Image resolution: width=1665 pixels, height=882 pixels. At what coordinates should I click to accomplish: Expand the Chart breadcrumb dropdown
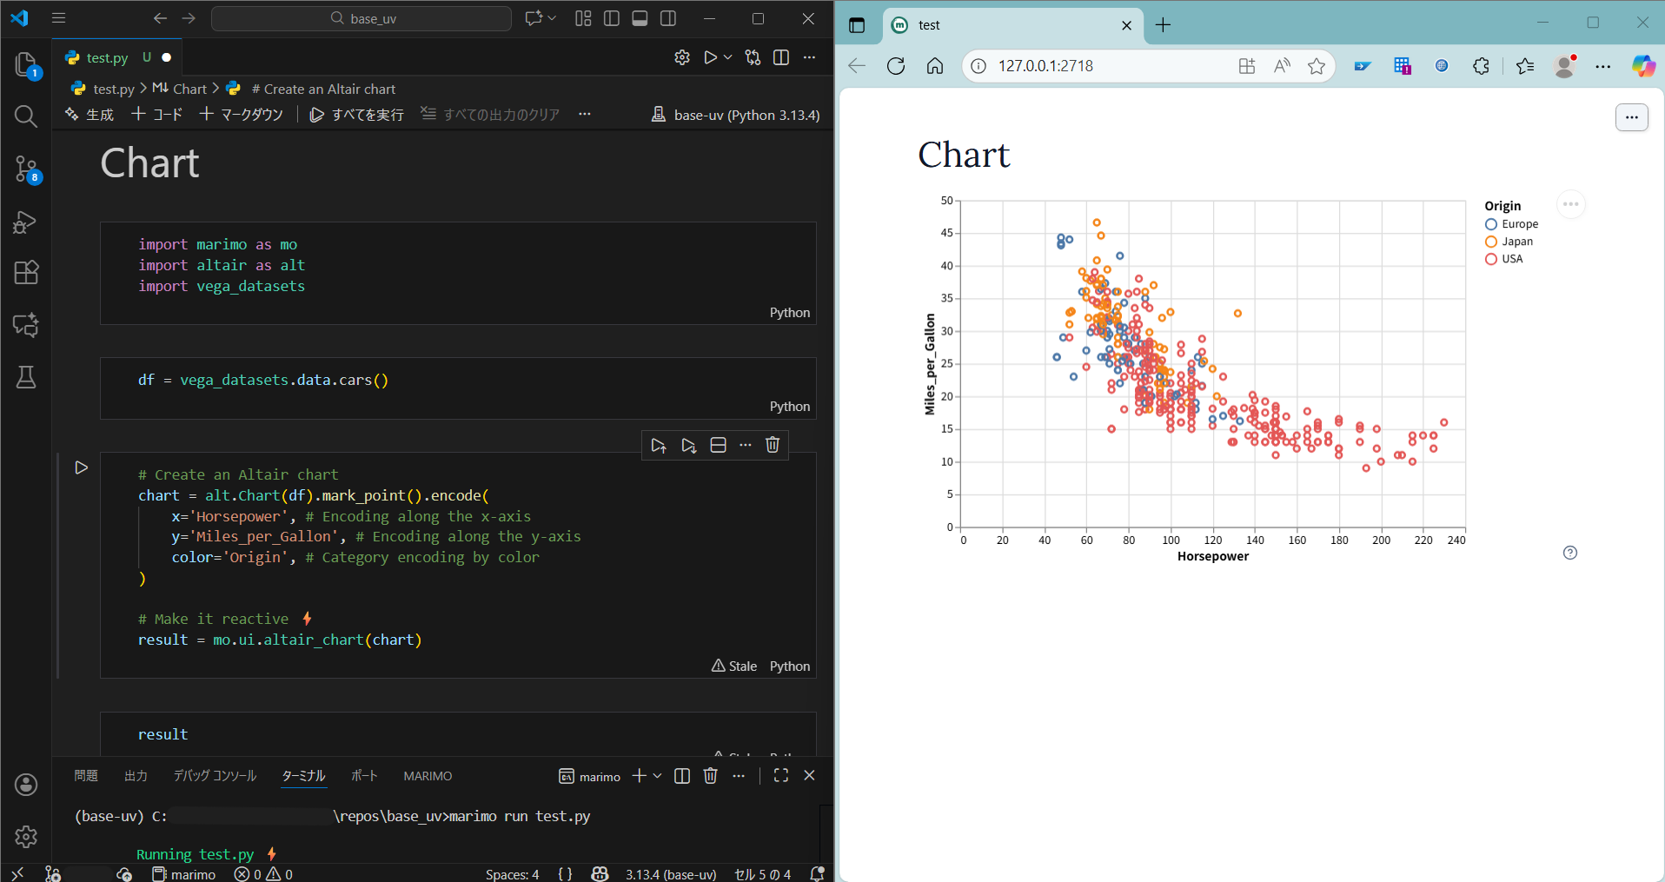point(189,89)
